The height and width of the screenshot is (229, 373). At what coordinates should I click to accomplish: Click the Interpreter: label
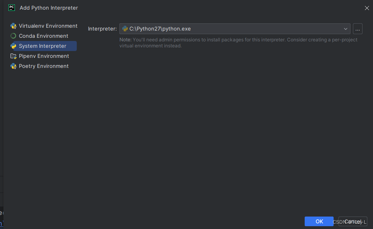point(102,29)
